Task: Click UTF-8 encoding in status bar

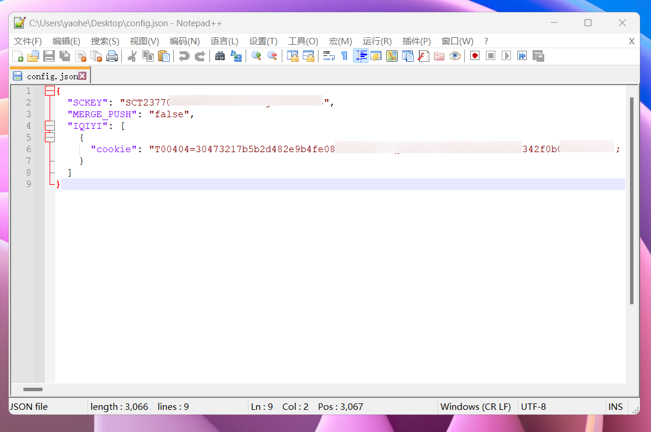Action: 533,407
